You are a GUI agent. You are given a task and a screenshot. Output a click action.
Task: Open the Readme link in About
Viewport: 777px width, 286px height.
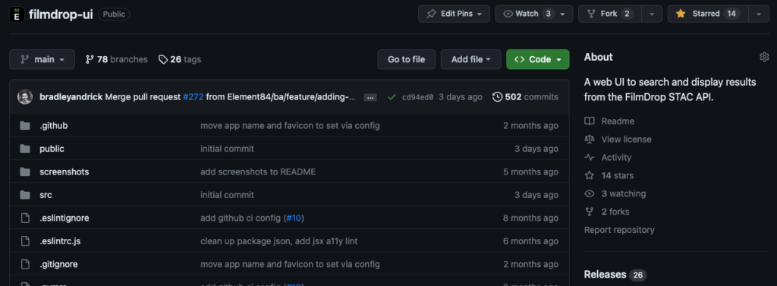(x=609, y=121)
